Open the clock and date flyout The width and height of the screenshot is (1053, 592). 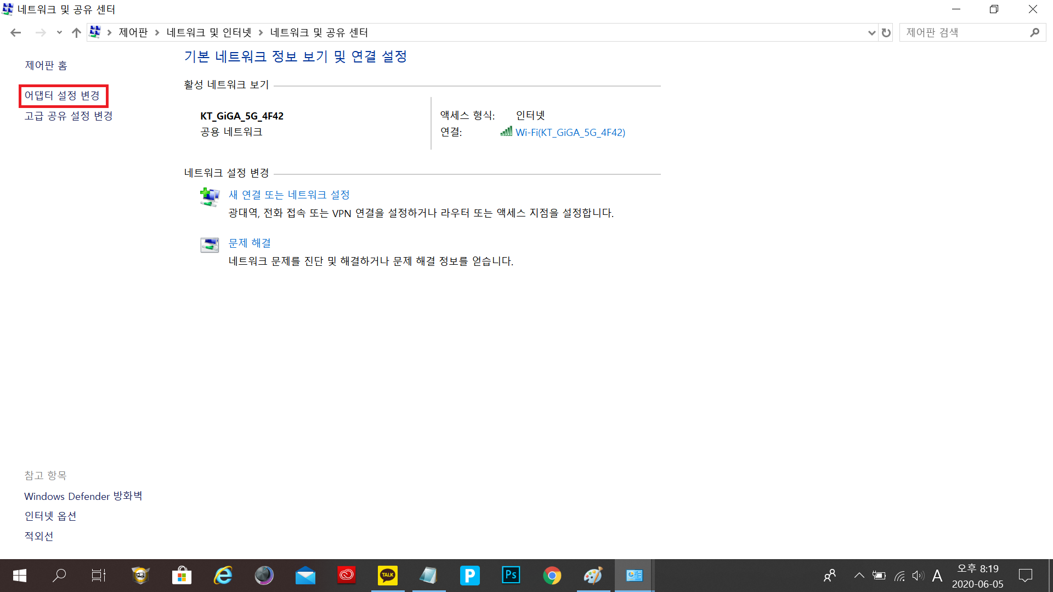(978, 576)
